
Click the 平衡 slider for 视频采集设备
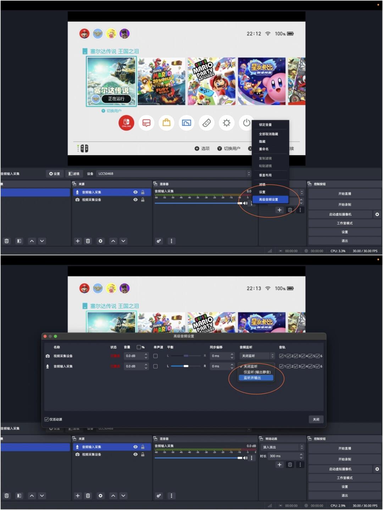[186, 355]
